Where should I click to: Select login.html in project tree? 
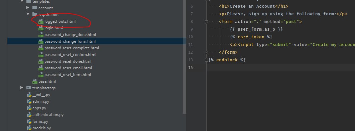(54, 28)
